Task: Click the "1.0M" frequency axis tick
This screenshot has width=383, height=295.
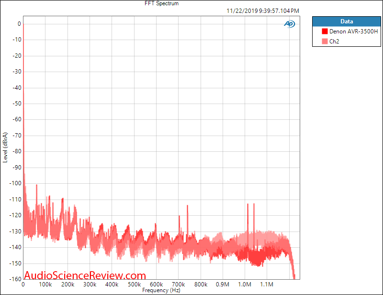Action: 245,284
